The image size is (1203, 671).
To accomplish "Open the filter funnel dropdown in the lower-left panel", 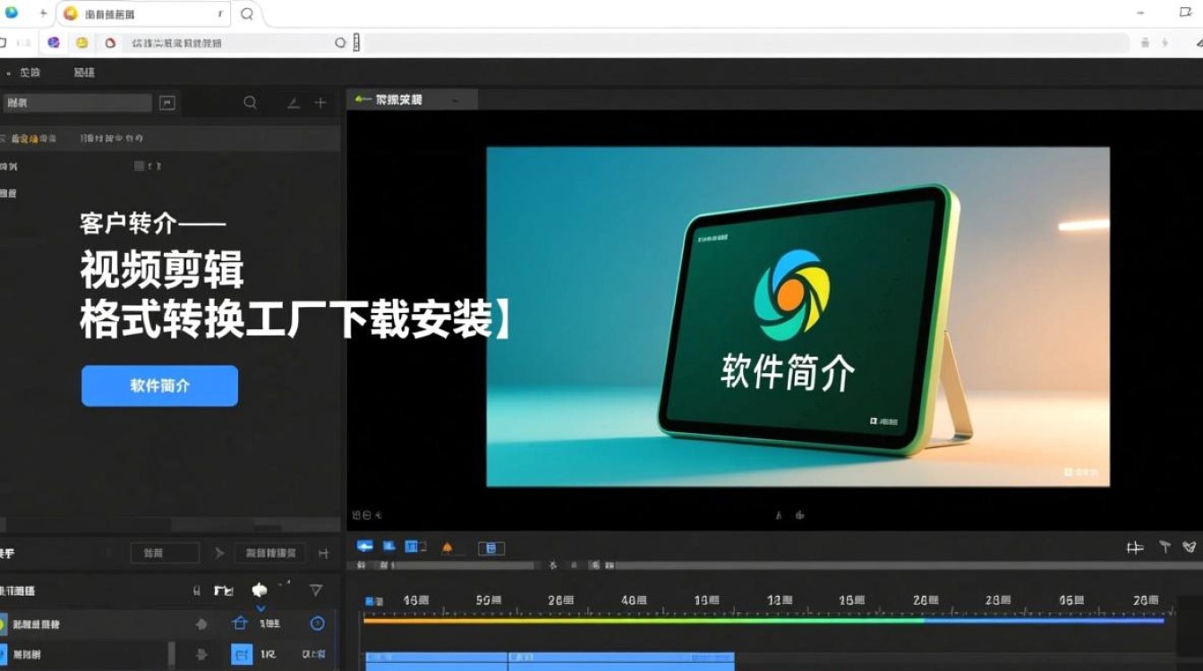I will click(315, 590).
